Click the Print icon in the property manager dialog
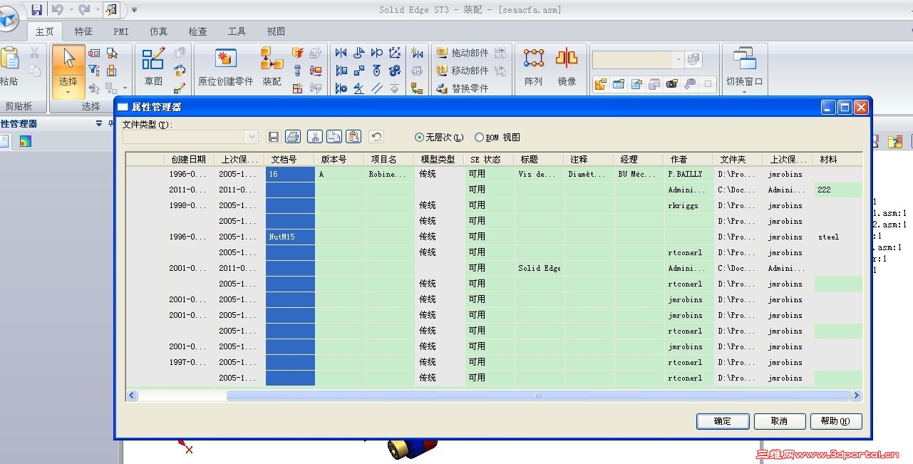Image resolution: width=913 pixels, height=464 pixels. [292, 137]
